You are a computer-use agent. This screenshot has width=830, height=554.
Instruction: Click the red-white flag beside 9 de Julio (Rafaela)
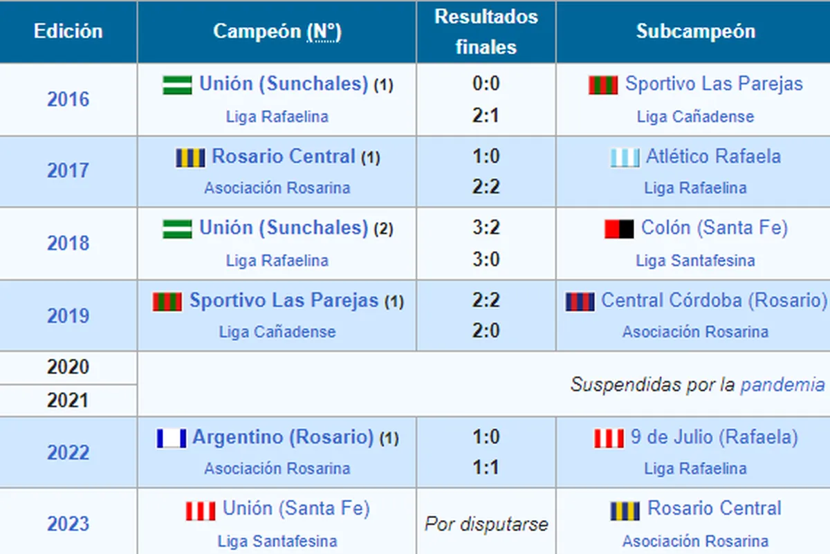point(609,438)
